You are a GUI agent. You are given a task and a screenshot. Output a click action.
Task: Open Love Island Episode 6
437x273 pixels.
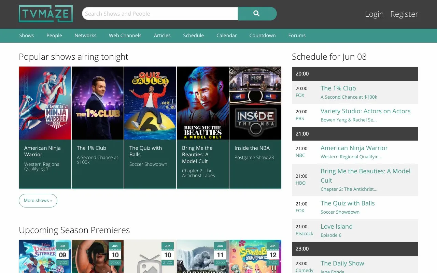[331, 235]
